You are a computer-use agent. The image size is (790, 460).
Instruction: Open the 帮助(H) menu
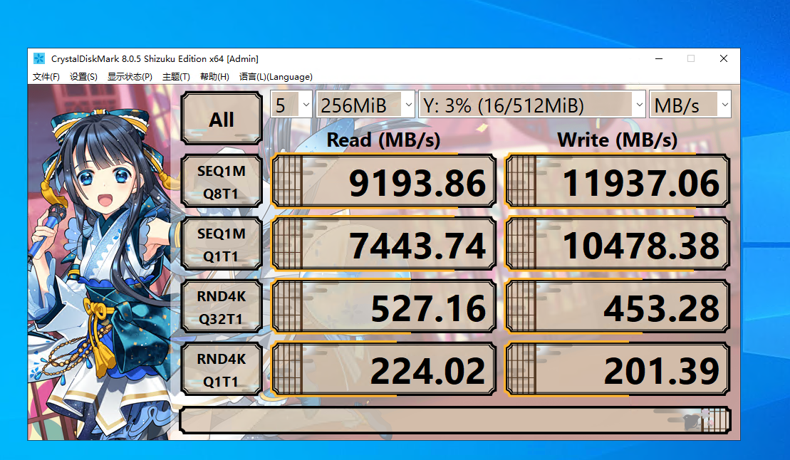(x=214, y=77)
